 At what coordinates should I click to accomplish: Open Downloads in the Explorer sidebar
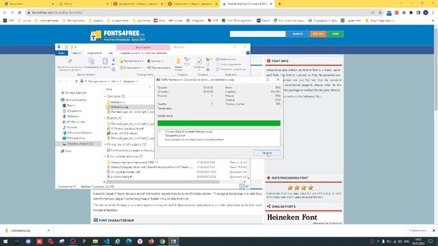[70, 116]
